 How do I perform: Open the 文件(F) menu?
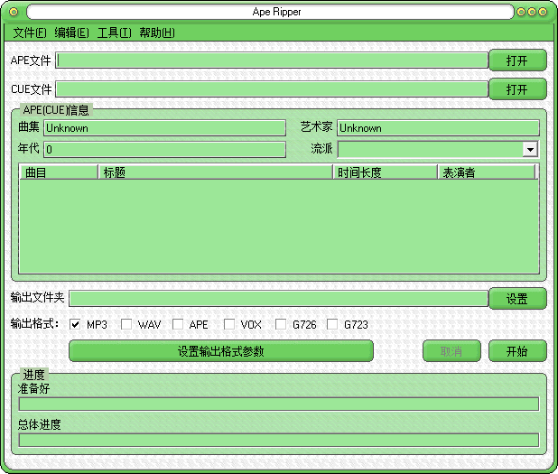pos(30,33)
